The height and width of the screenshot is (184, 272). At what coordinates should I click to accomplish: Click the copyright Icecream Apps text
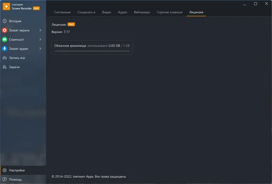click(x=89, y=177)
